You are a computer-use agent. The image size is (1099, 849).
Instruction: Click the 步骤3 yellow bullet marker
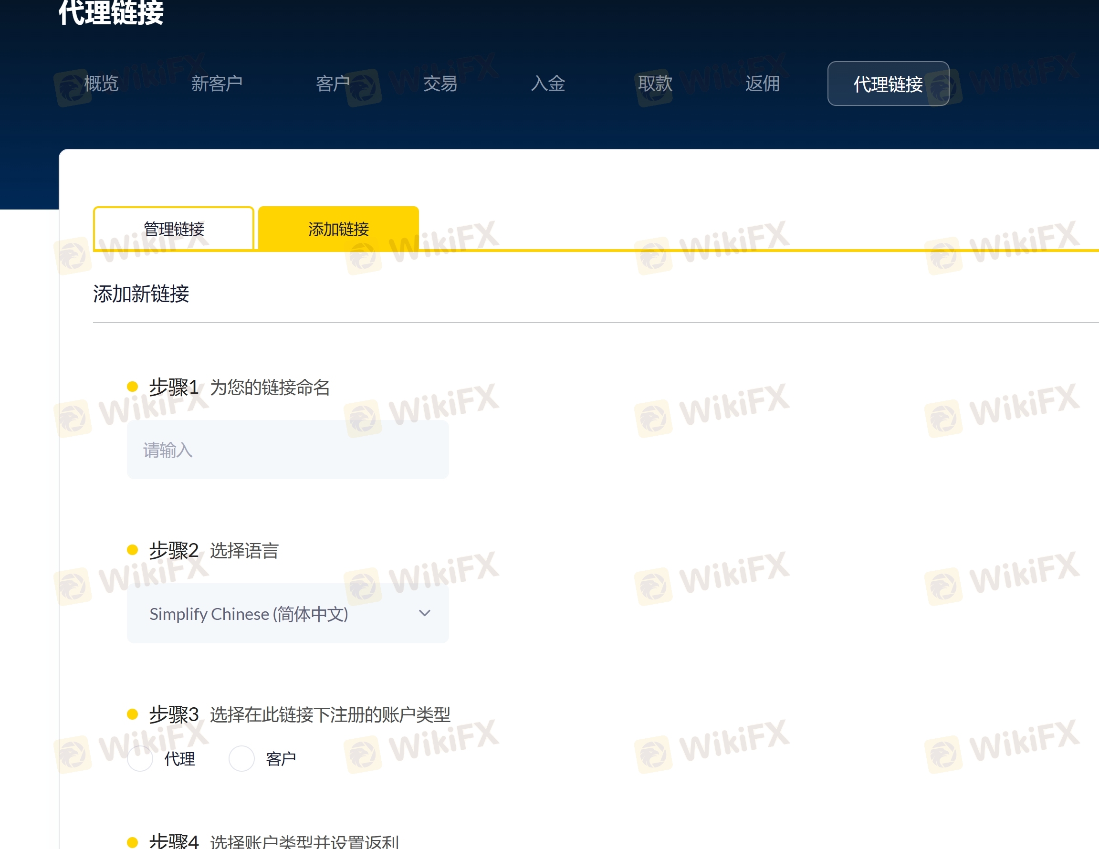pos(132,713)
